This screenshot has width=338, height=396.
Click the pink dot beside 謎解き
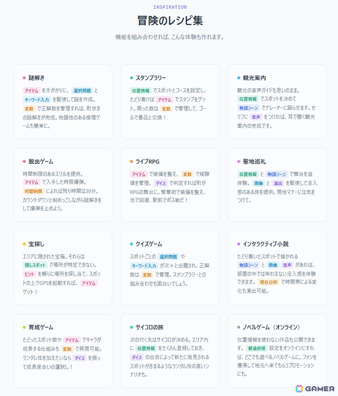coord(24,78)
